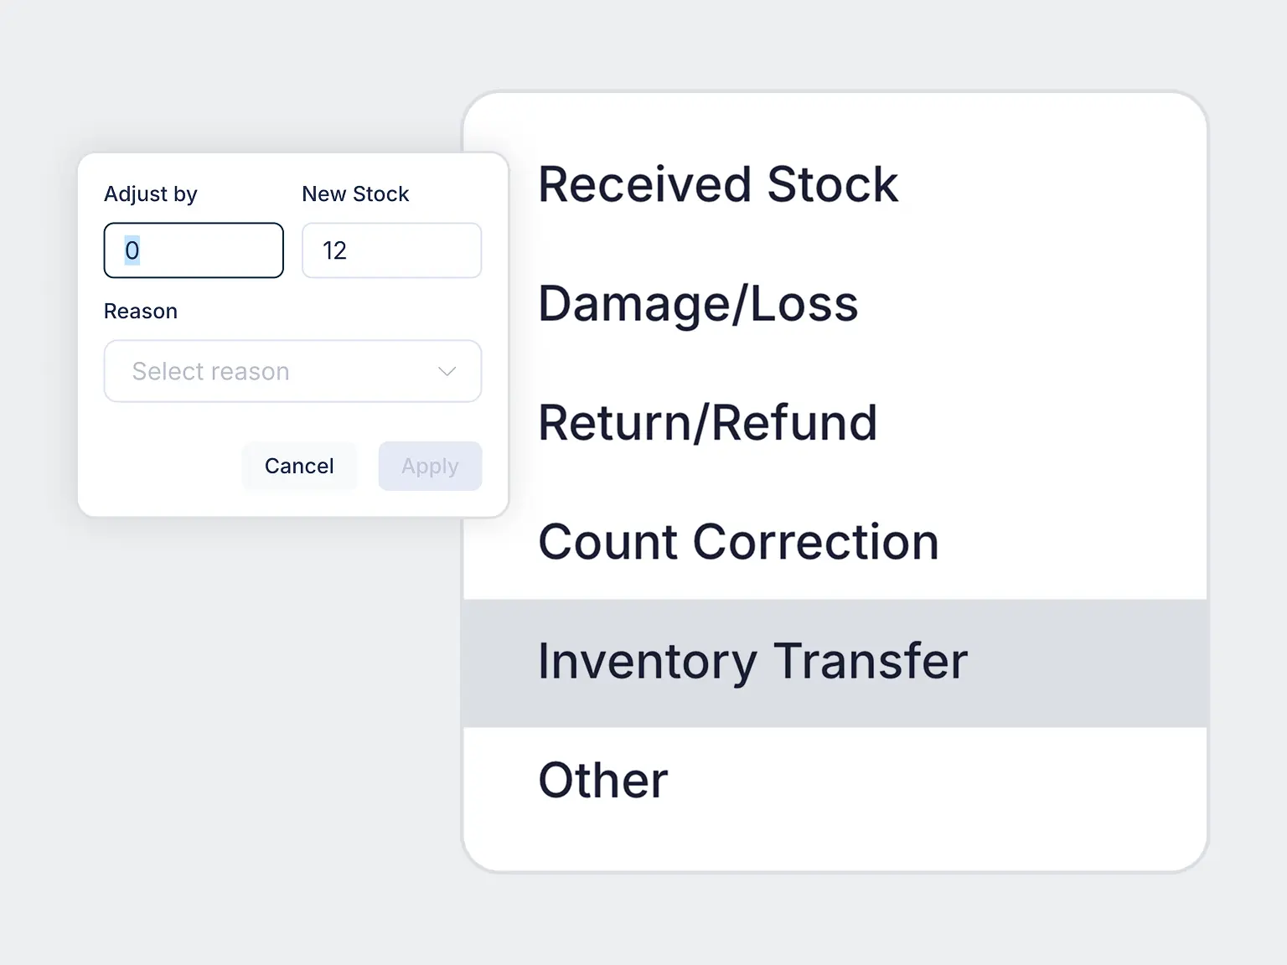Click the "Adjust by" field label
1287x965 pixels.
coord(151,194)
